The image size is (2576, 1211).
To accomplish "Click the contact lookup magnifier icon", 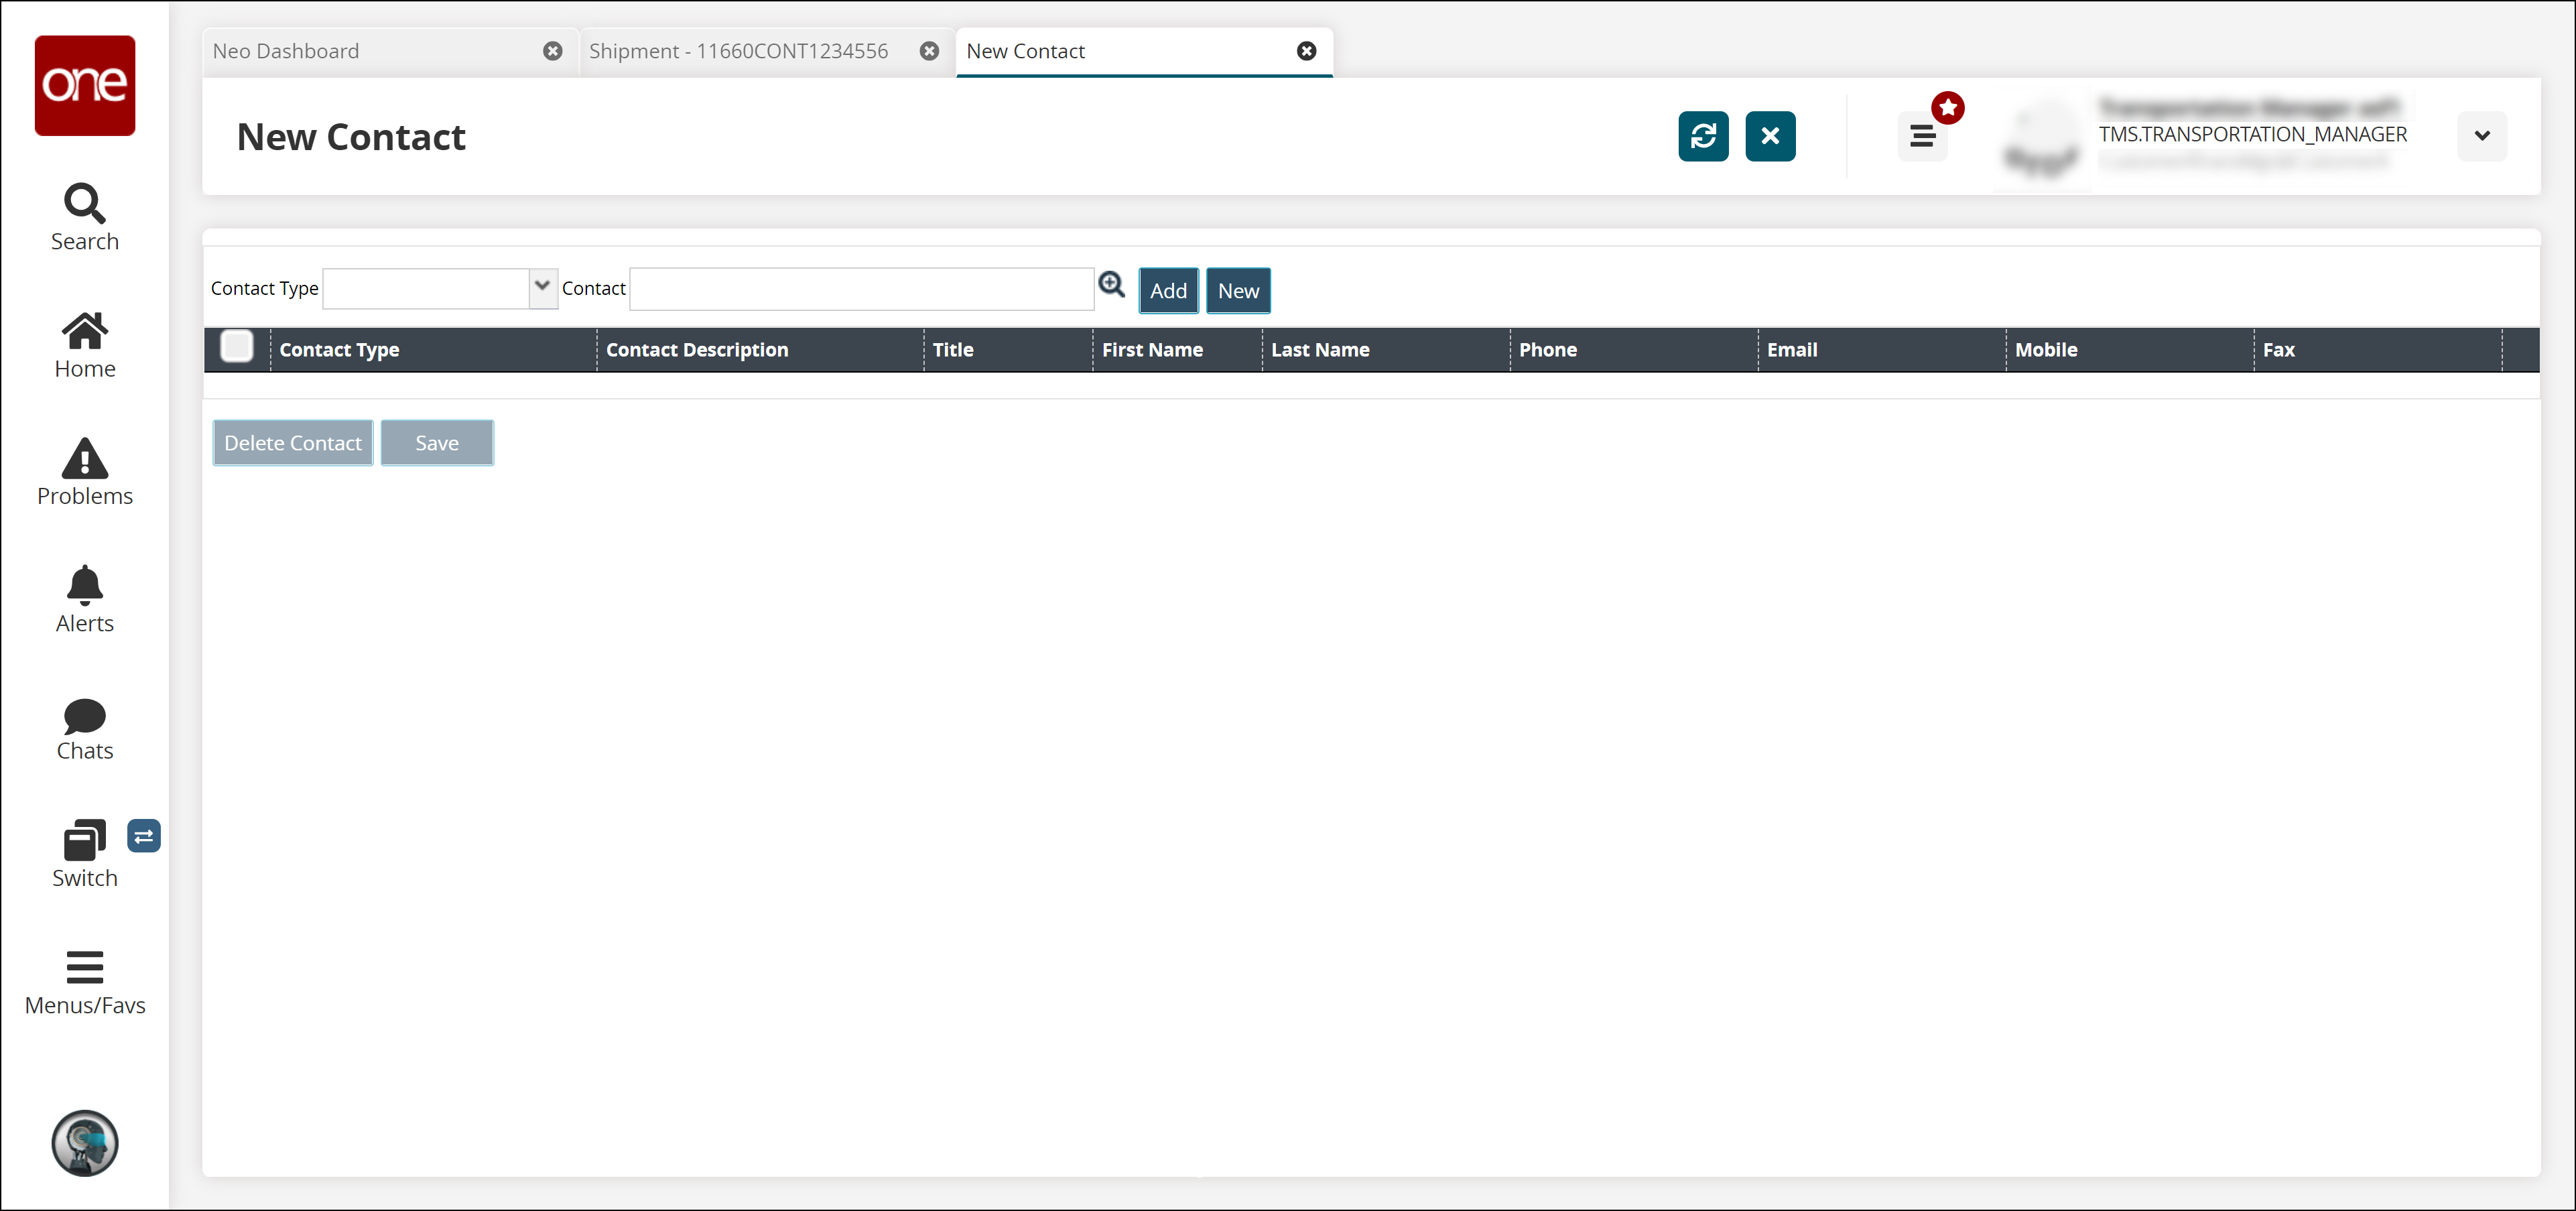I will pos(1111,286).
